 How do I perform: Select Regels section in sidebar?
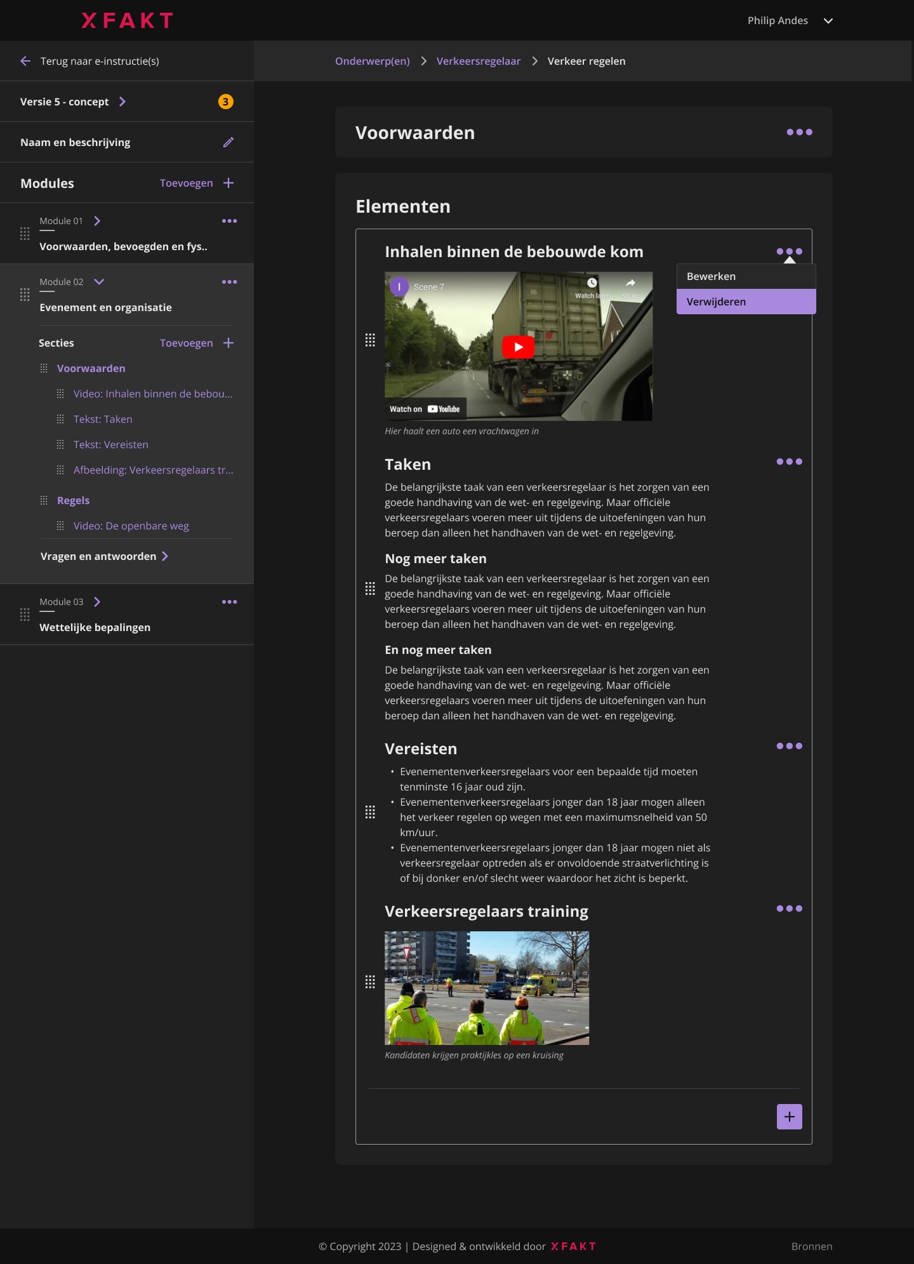coord(73,500)
